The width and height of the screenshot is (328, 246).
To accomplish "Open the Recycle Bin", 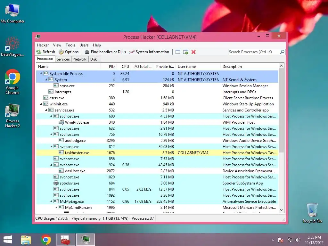I will pyautogui.click(x=312, y=213).
